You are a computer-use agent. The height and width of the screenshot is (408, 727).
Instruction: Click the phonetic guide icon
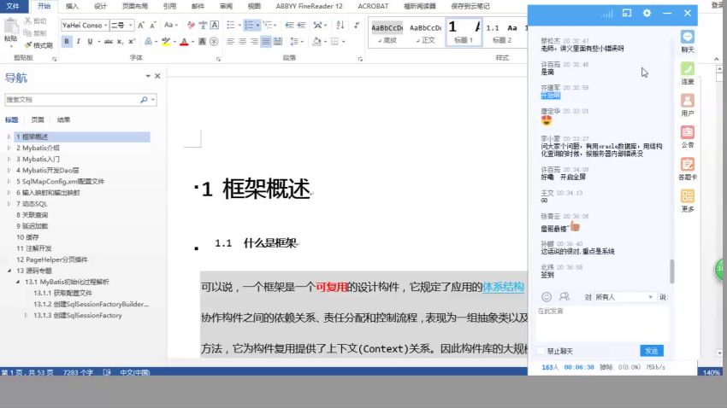tap(203, 25)
